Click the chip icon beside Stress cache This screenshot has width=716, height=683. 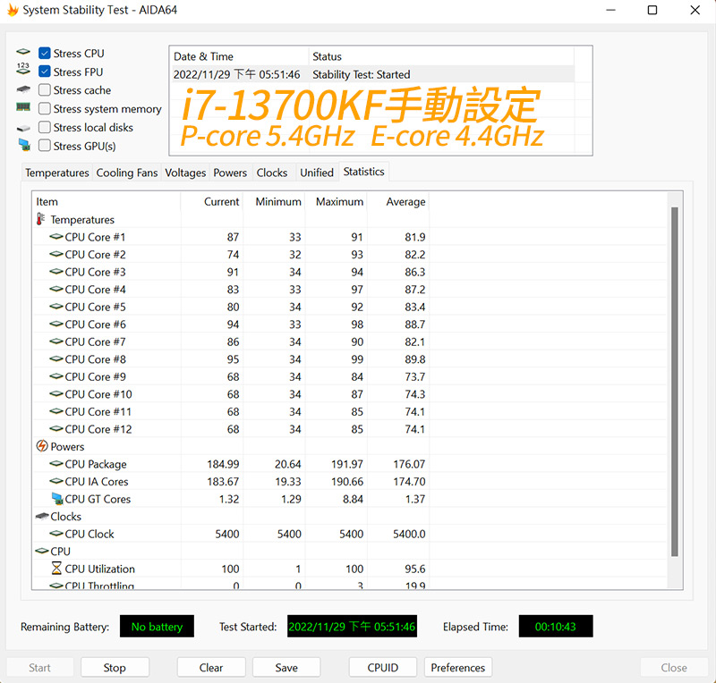pyautogui.click(x=23, y=89)
